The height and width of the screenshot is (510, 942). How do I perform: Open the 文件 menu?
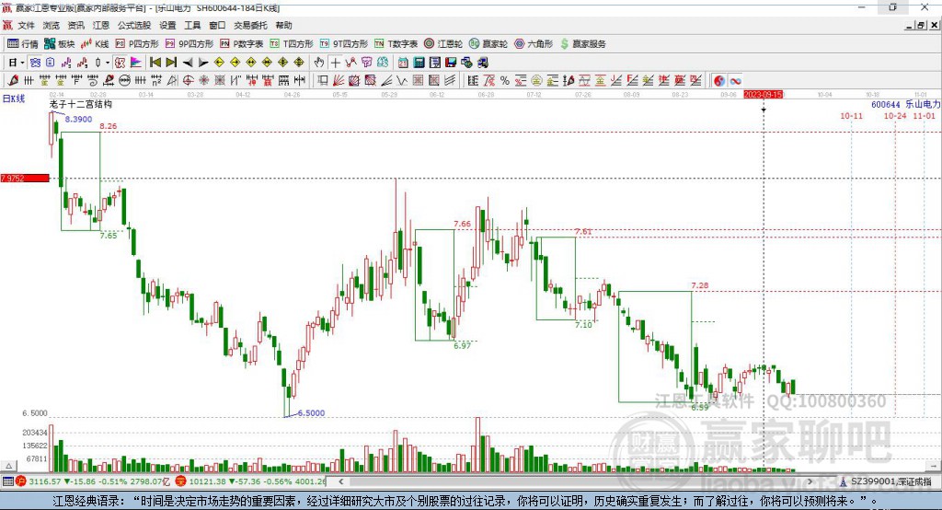(27, 25)
